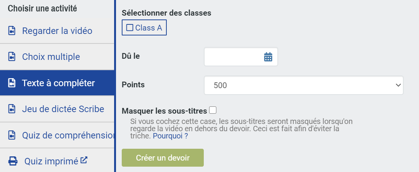Viewport: 419px width, 172px height.
Task: Click into the Dû le date field
Action: (241, 56)
